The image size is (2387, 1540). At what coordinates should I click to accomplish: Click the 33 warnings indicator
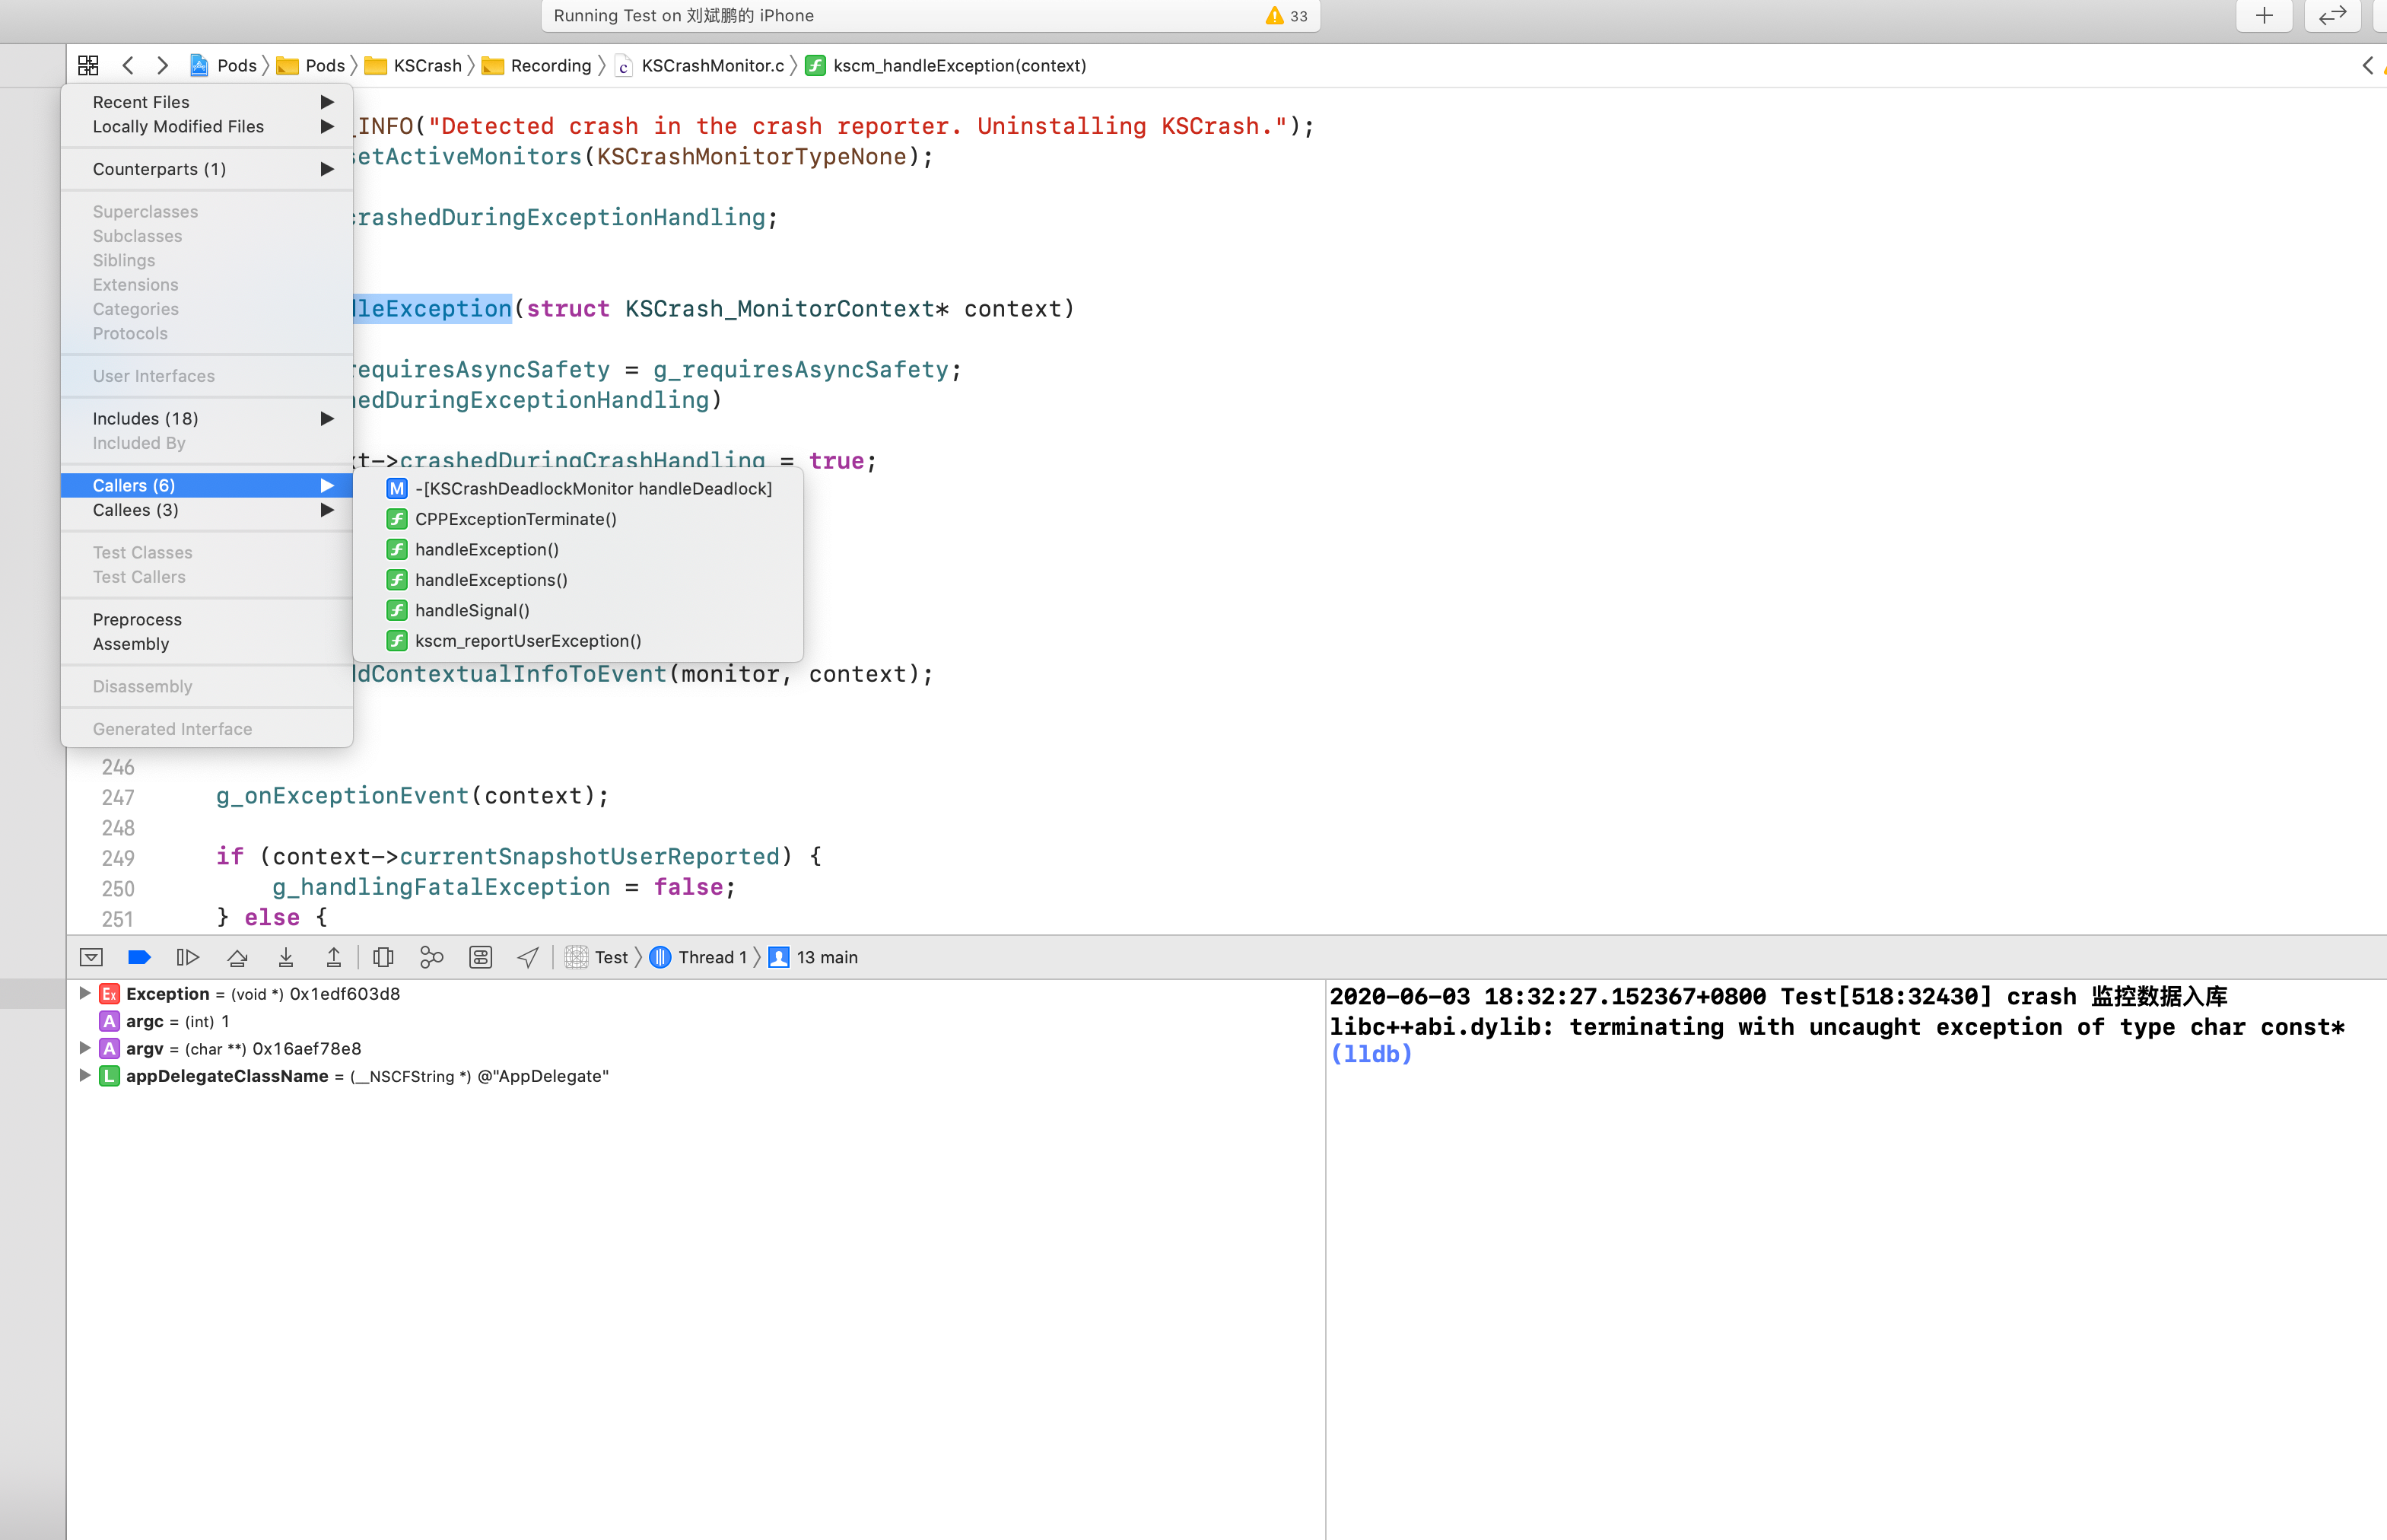coord(1286,16)
